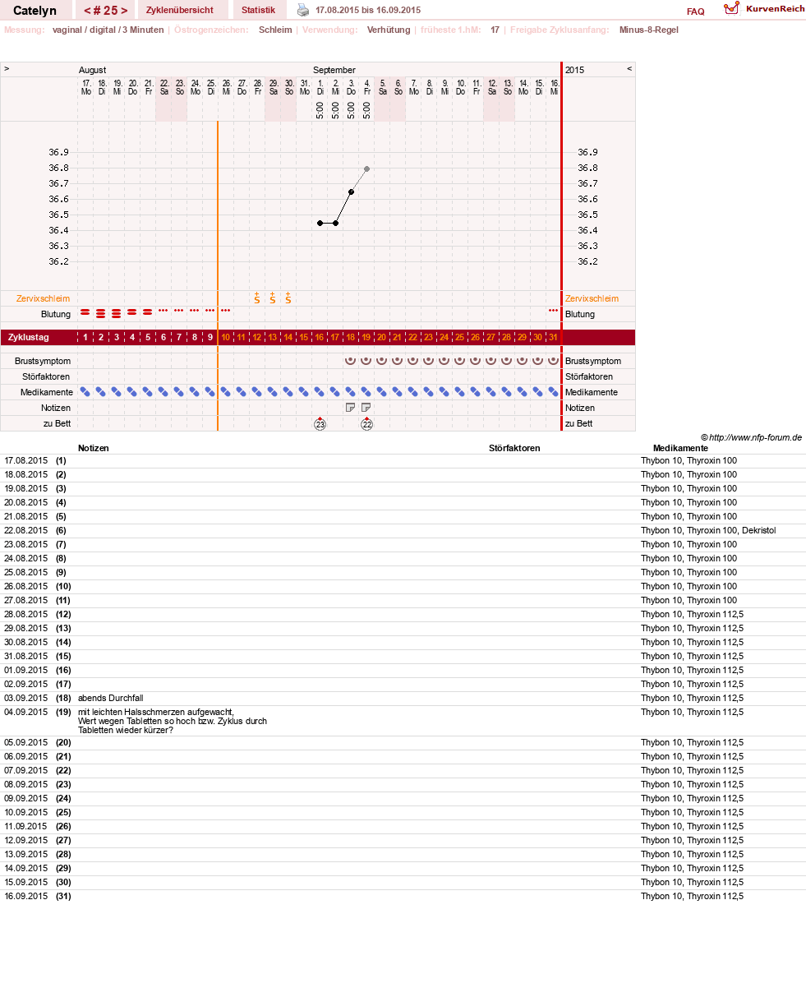Click medication pill icon on cycle day 31

553,392
